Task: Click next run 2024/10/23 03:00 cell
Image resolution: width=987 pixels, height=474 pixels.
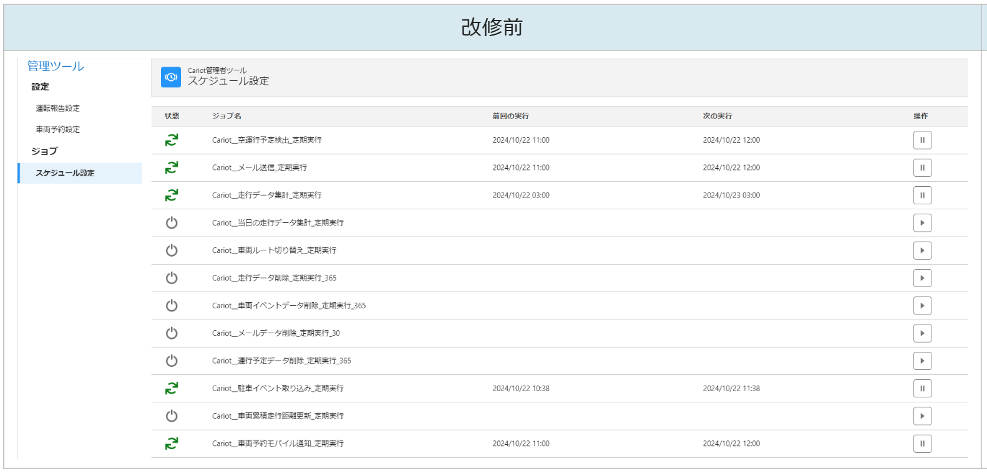Action: (x=731, y=196)
